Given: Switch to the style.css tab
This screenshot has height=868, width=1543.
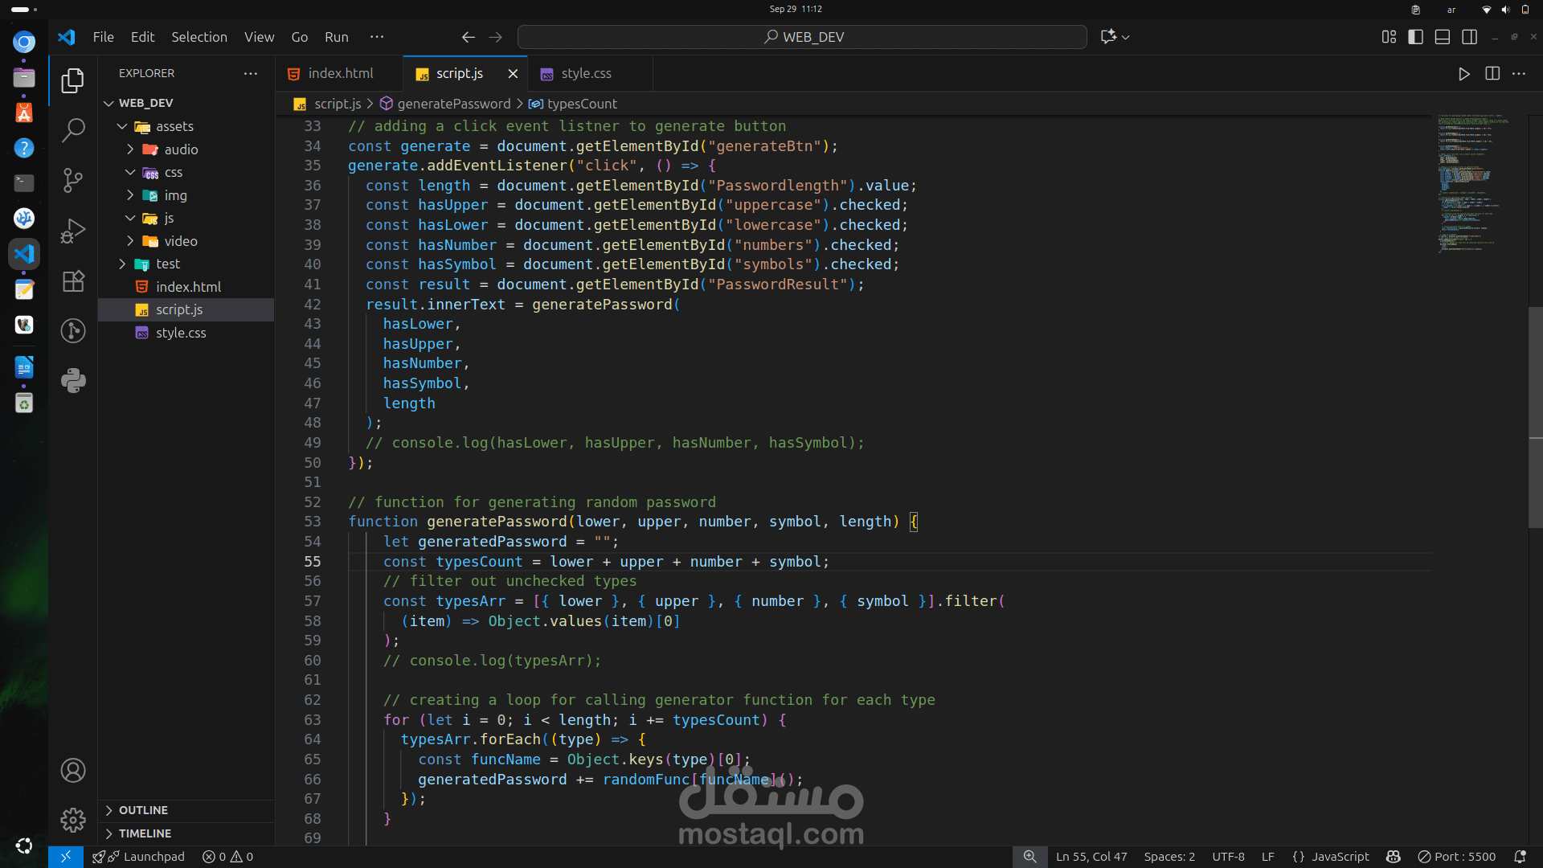Looking at the screenshot, I should click(586, 73).
